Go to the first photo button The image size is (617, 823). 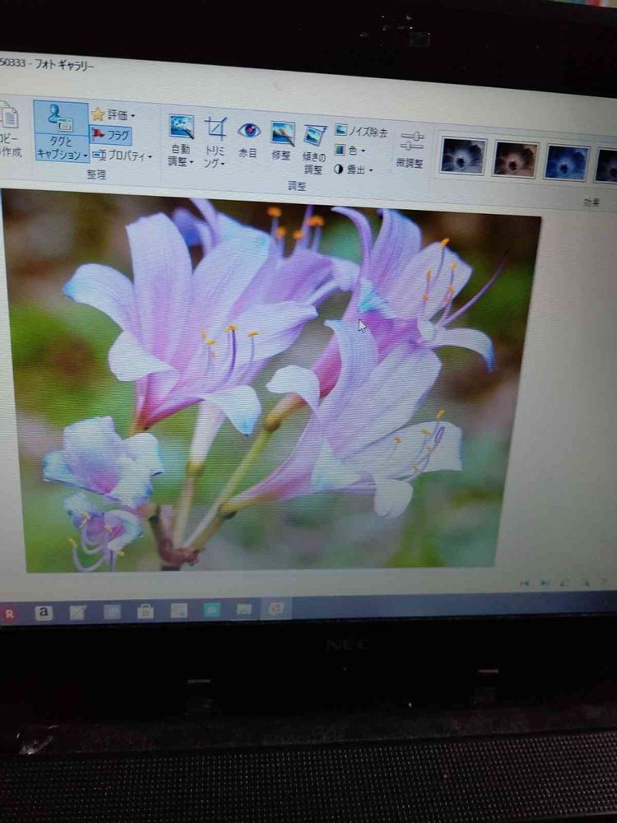pos(524,583)
